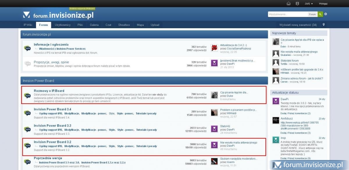349x170 pixels.
Task: Click the forum.invisionize.pl header logo
Action: pyautogui.click(x=59, y=15)
